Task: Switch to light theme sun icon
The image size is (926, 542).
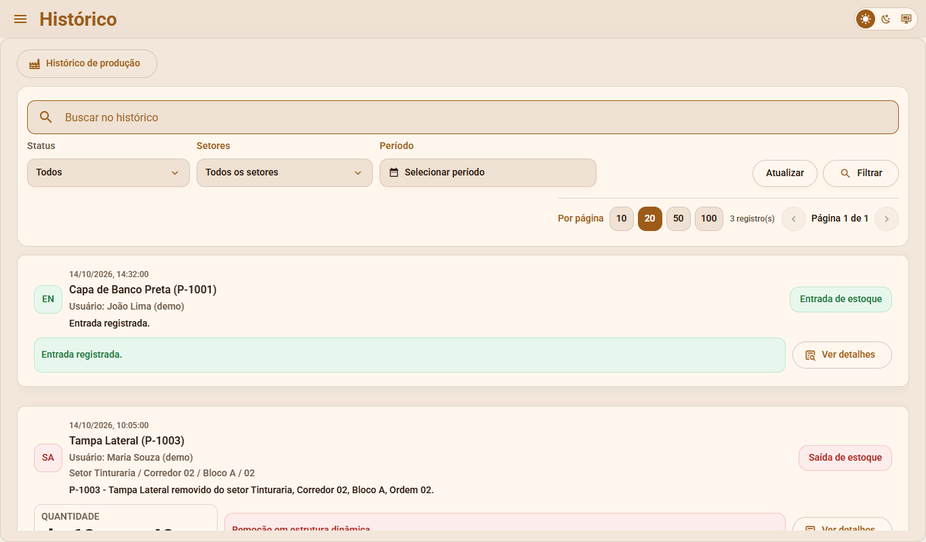Action: click(x=866, y=19)
